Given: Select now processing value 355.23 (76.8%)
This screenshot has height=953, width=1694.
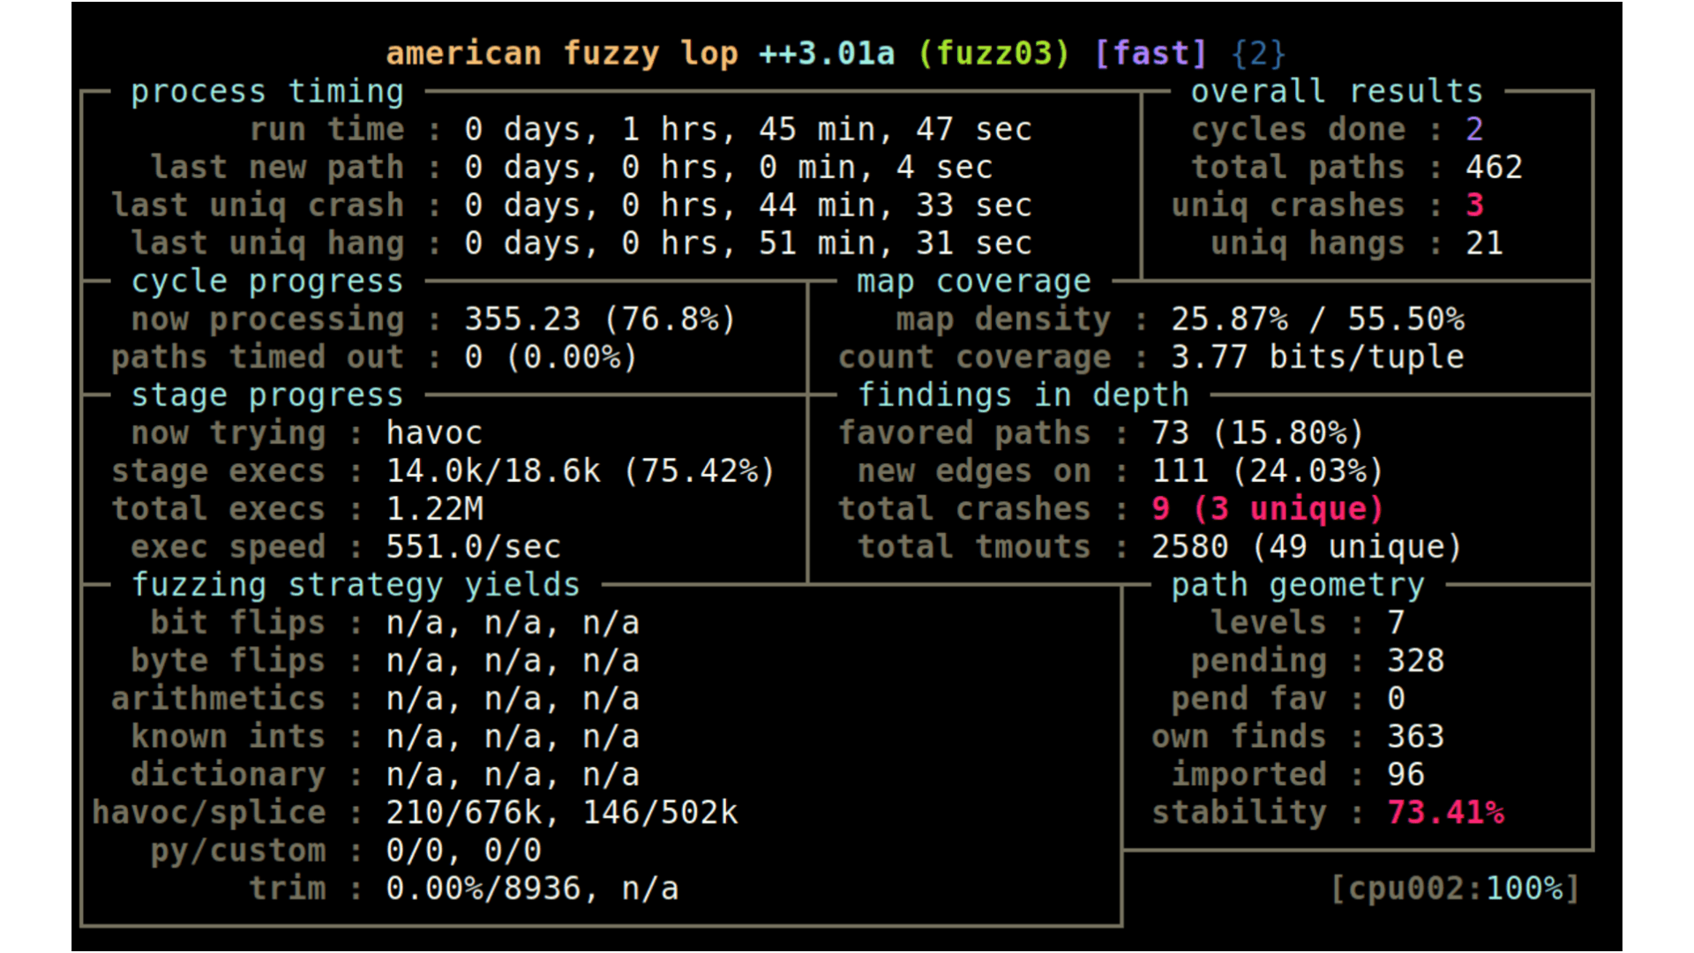Looking at the screenshot, I should [600, 319].
